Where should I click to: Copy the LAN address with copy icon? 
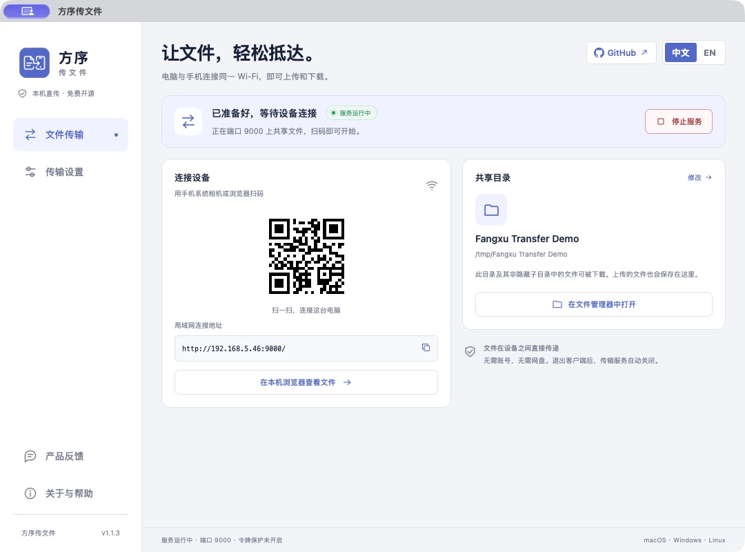[426, 348]
